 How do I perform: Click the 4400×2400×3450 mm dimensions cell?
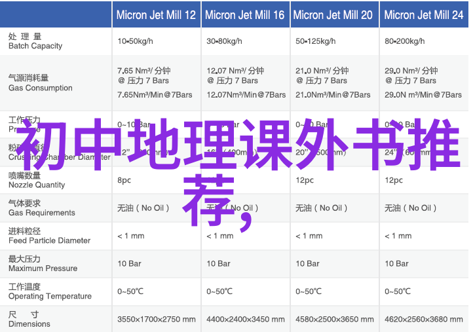click(x=246, y=319)
